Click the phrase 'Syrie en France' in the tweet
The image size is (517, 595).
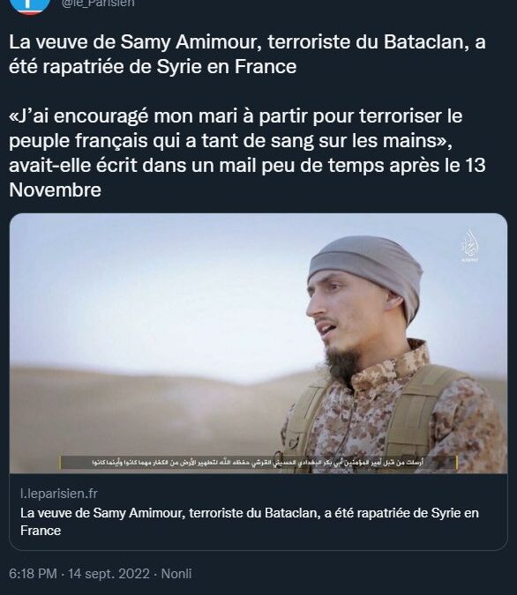tap(227, 67)
